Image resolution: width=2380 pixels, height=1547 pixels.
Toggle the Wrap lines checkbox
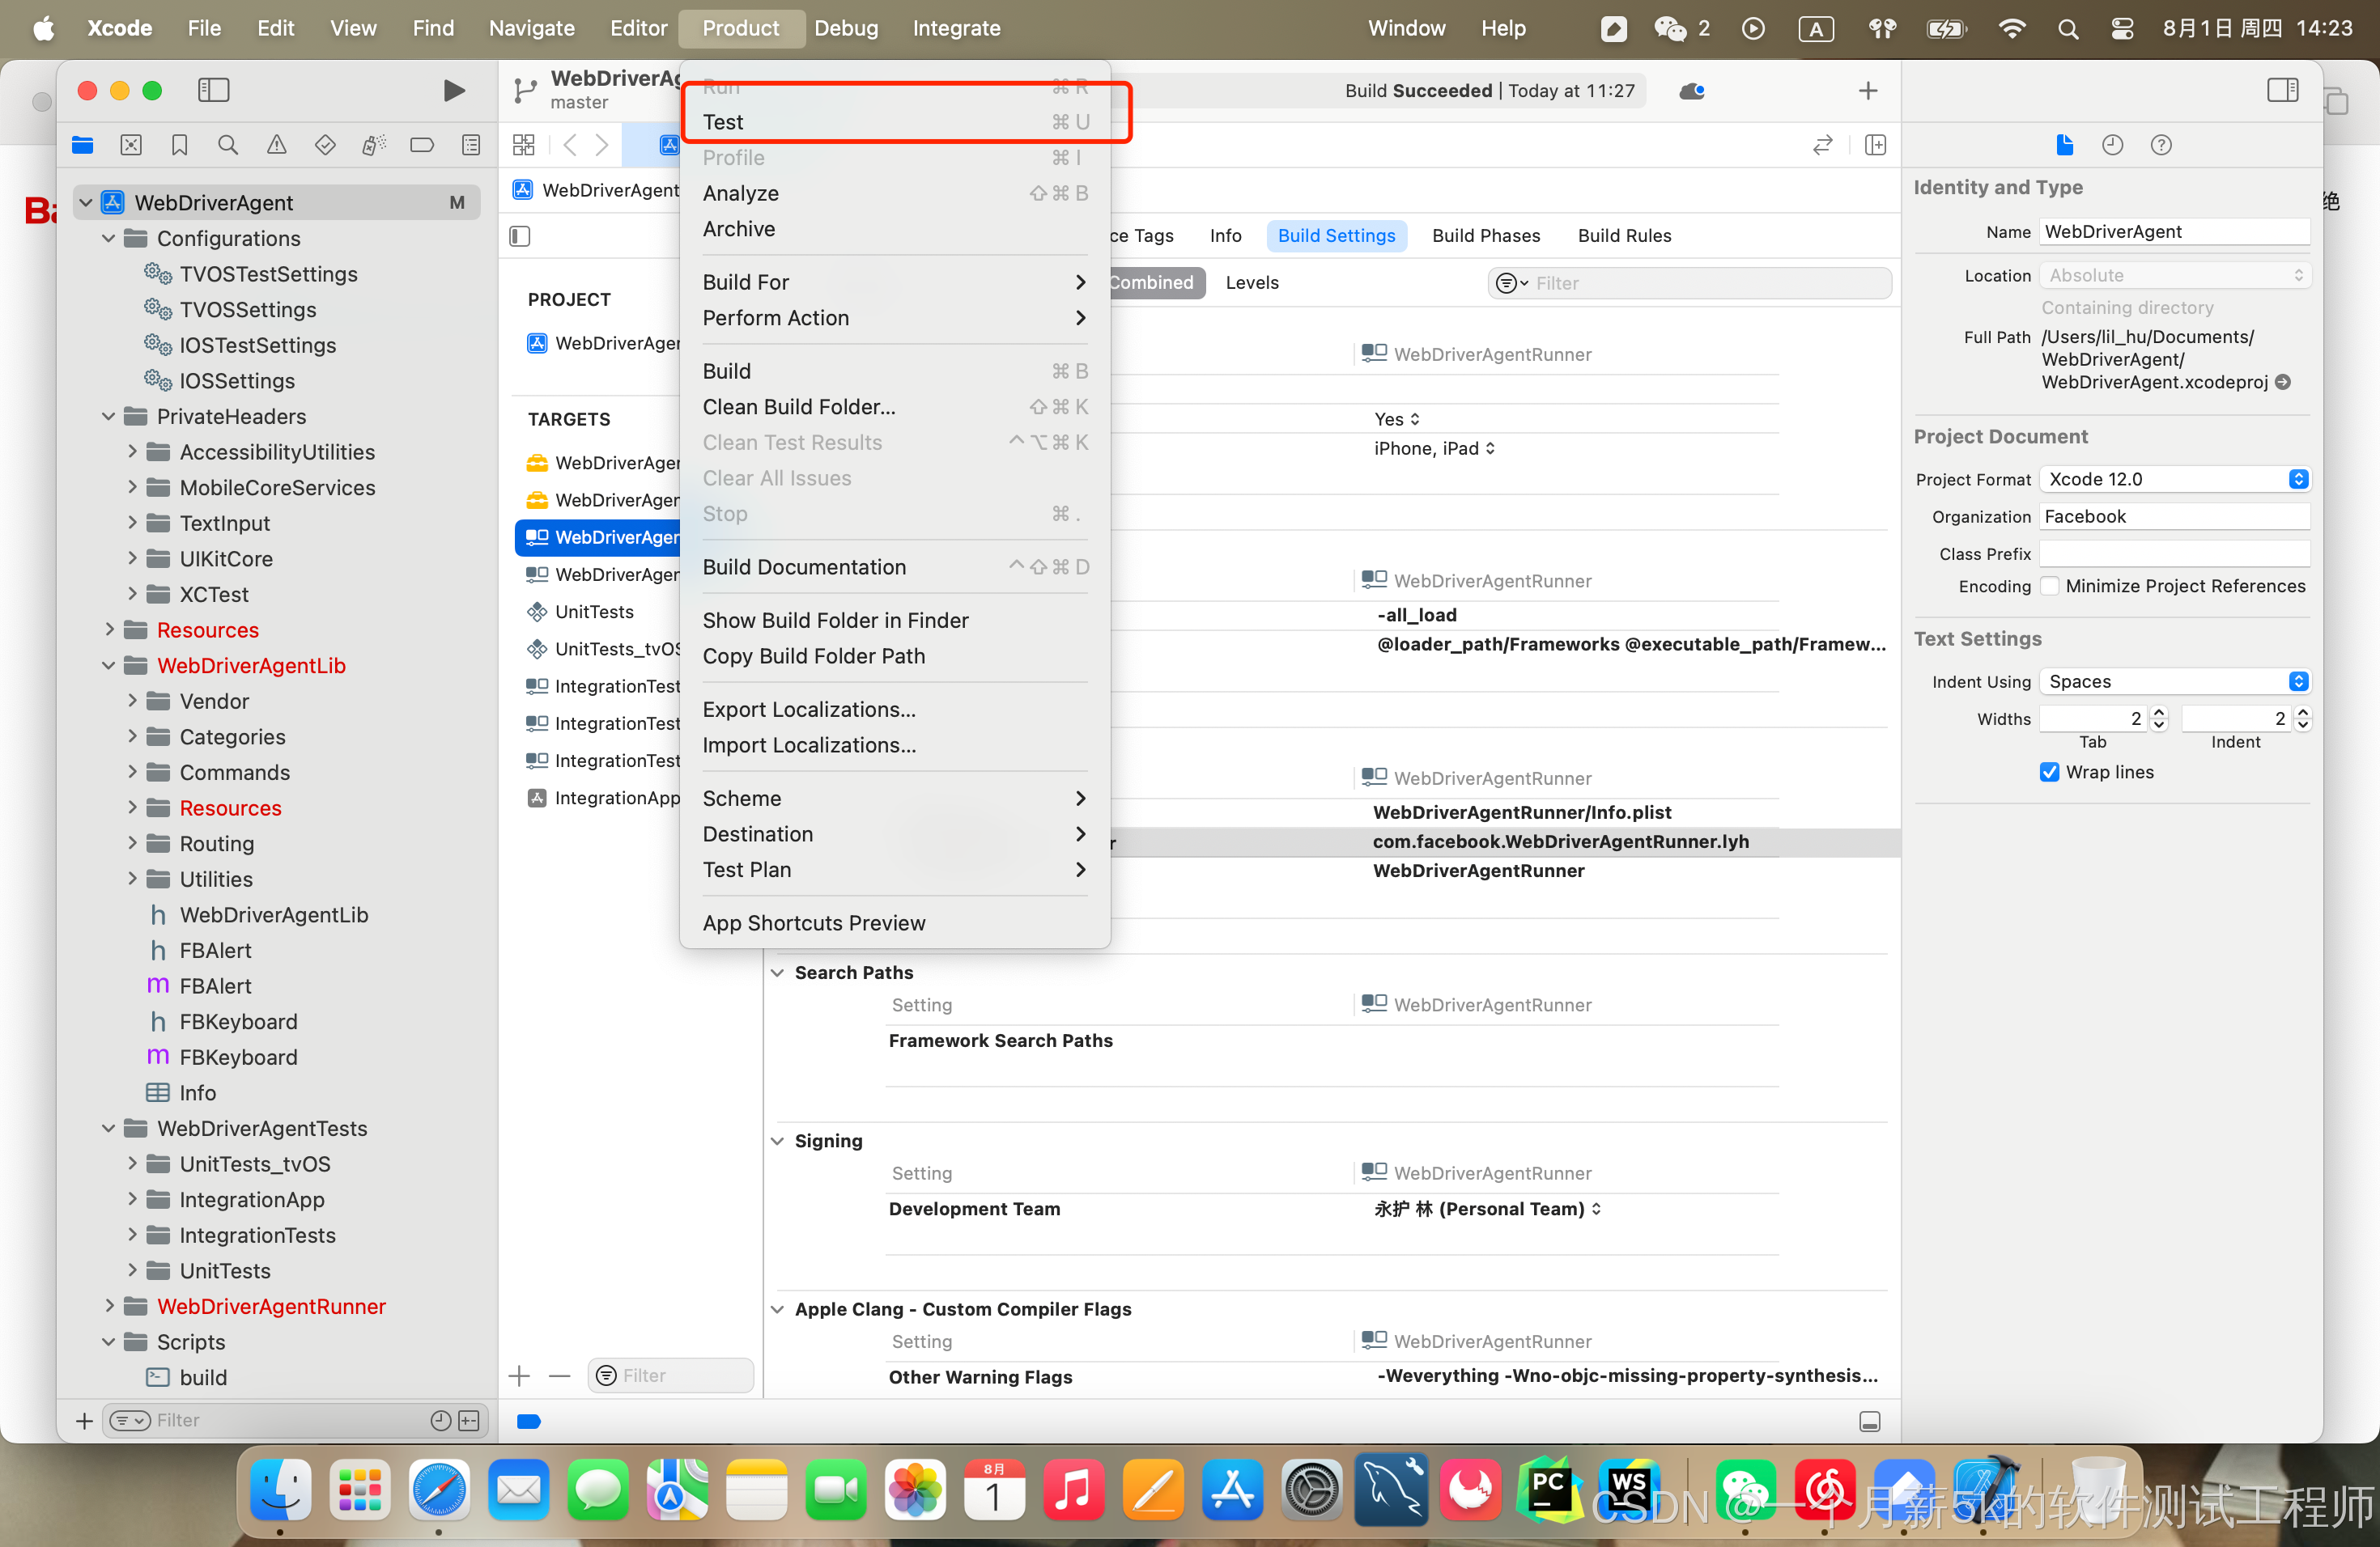pyautogui.click(x=2050, y=773)
